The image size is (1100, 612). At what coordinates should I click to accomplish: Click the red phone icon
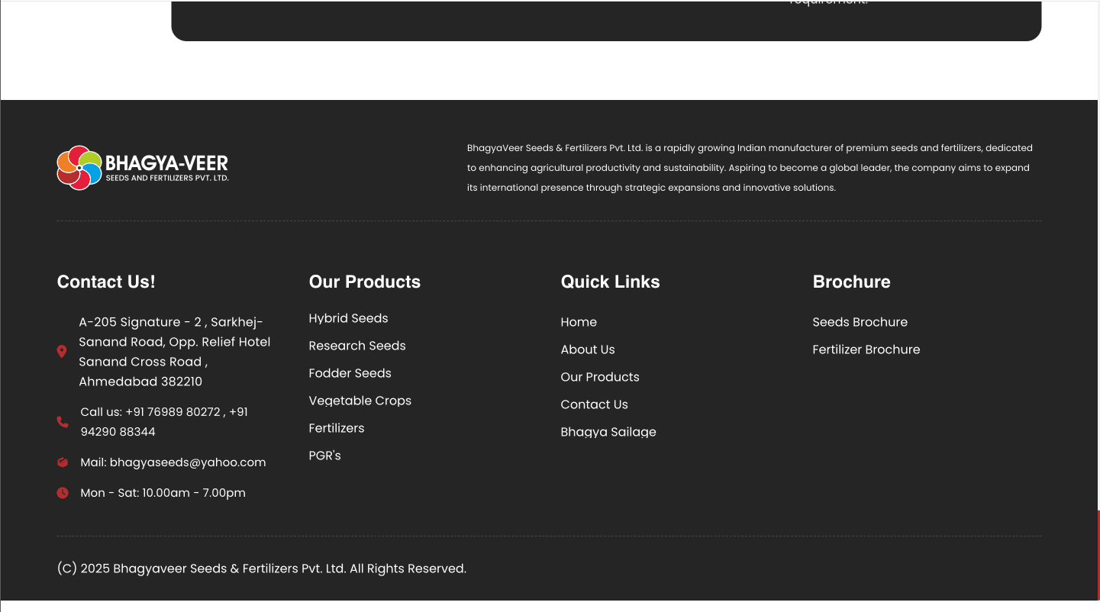(x=63, y=422)
